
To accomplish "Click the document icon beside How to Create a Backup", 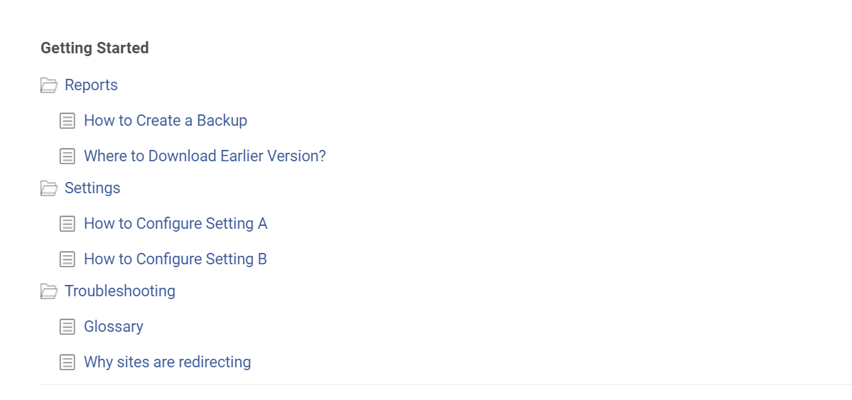I will click(x=68, y=121).
